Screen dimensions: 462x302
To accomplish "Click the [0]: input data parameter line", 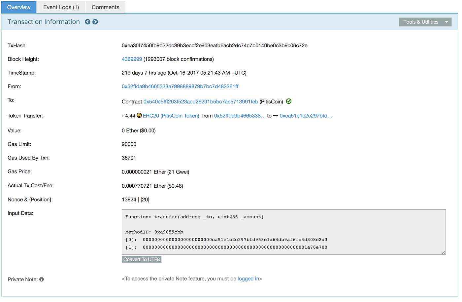I will tap(226, 240).
